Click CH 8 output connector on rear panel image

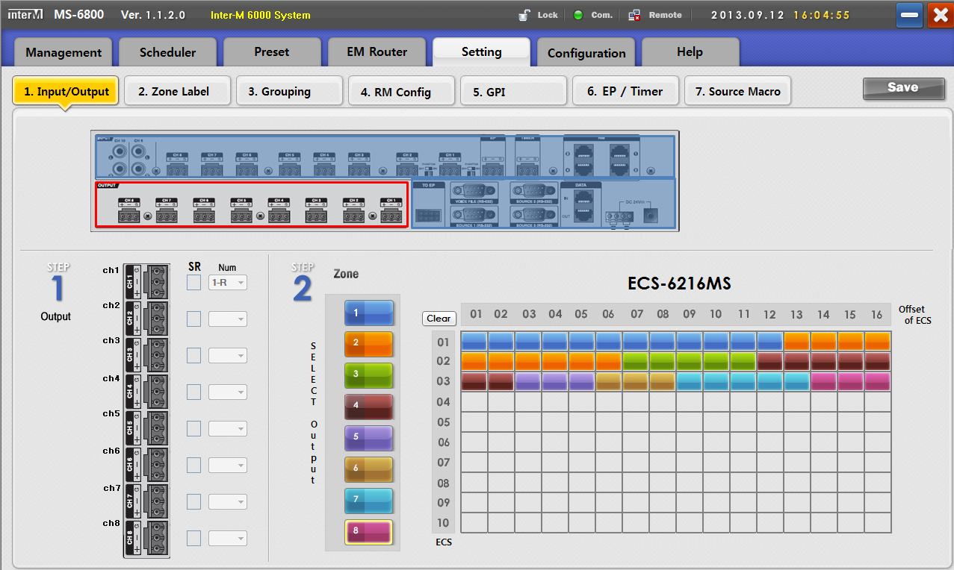[x=128, y=211]
